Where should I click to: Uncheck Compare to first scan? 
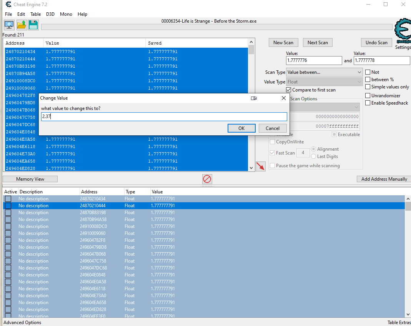[x=289, y=90]
